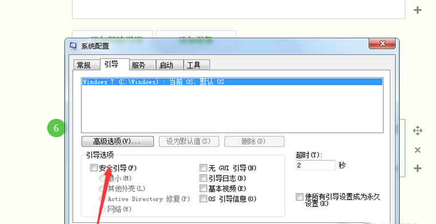Toggle the OS 引导信息(O) checkbox
This screenshot has height=224, width=436.
203,199
